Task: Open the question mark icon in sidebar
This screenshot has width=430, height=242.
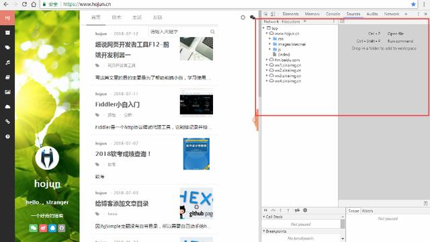Action: tap(7, 136)
